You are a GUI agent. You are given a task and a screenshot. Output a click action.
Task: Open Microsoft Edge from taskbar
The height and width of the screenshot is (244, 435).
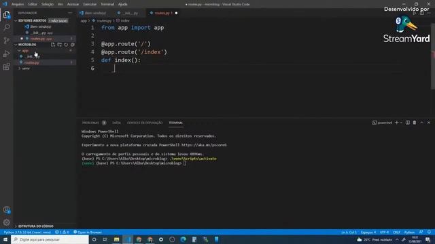coord(183,239)
